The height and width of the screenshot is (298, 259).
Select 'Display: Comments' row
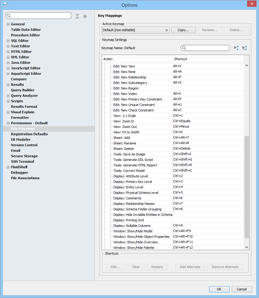pyautogui.click(x=173, y=198)
